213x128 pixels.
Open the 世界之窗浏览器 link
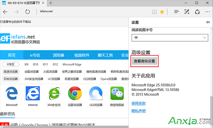[72, 71]
